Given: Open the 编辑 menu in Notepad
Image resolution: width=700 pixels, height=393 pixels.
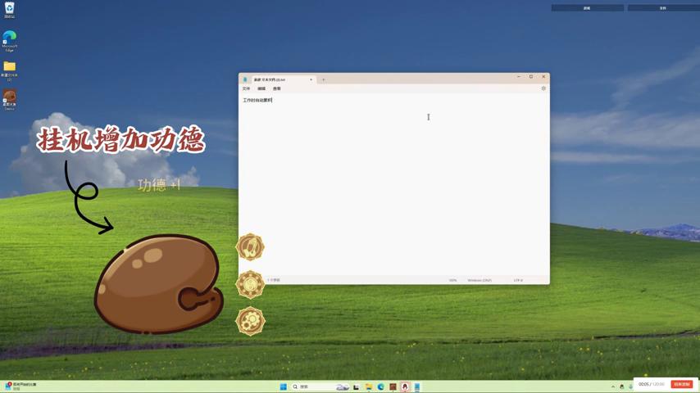Looking at the screenshot, I should pos(261,88).
